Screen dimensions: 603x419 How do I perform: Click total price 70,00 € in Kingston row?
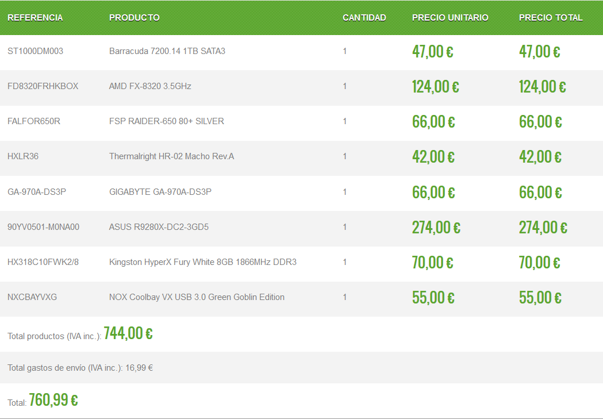click(x=540, y=263)
